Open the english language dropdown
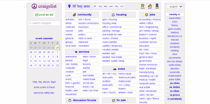This screenshot has width=210, height=104. 175,6
